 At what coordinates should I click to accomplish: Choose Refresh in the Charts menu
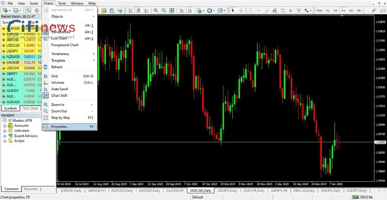pyautogui.click(x=69, y=67)
